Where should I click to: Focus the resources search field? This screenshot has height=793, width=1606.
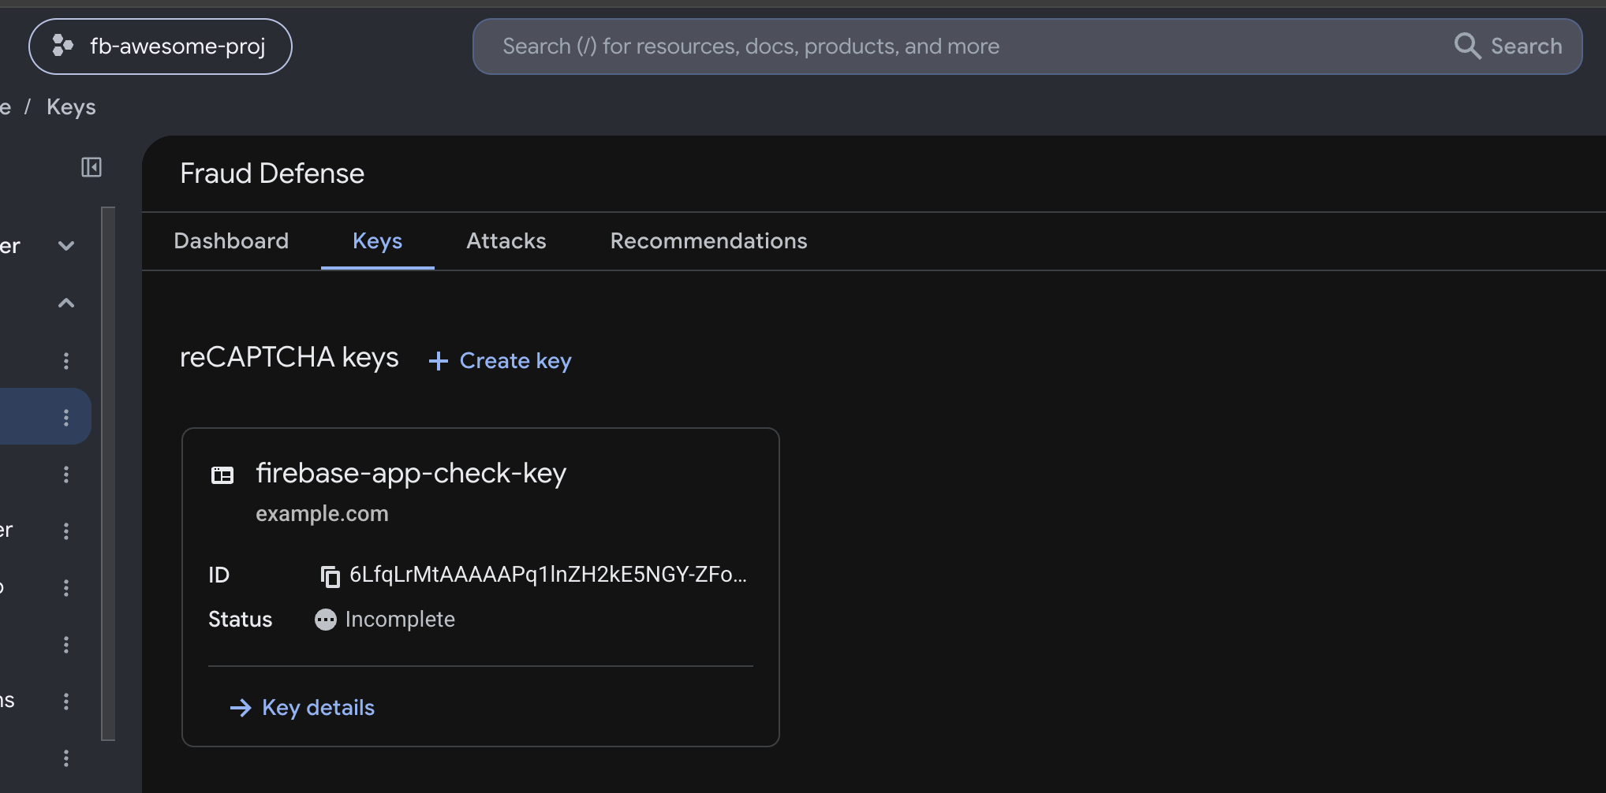pos(1027,47)
